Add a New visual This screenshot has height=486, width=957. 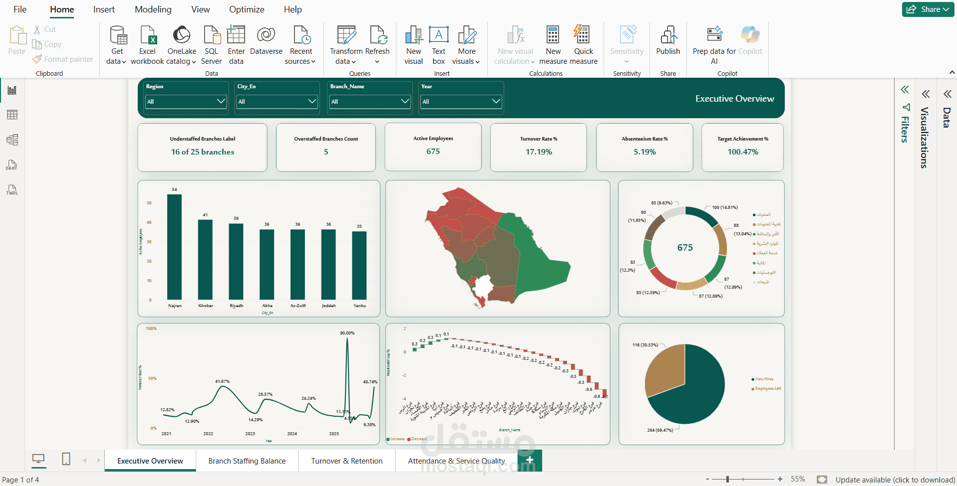click(x=413, y=45)
